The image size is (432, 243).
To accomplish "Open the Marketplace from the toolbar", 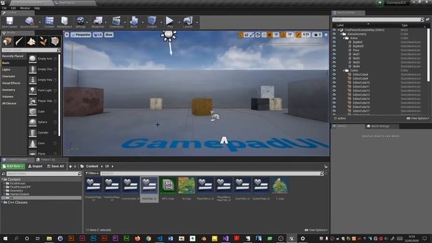I will 65,21.
